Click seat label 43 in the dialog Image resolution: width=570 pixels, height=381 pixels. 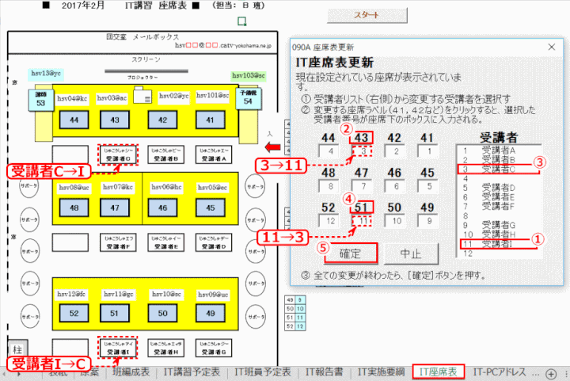(361, 138)
